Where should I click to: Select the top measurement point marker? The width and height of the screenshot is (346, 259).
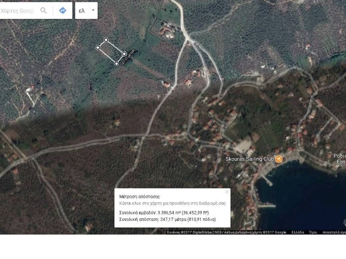pyautogui.click(x=106, y=40)
